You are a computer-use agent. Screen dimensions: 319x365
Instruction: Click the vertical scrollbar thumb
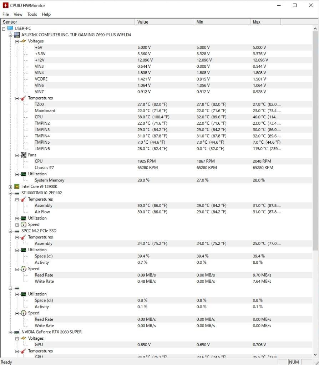[x=315, y=141]
